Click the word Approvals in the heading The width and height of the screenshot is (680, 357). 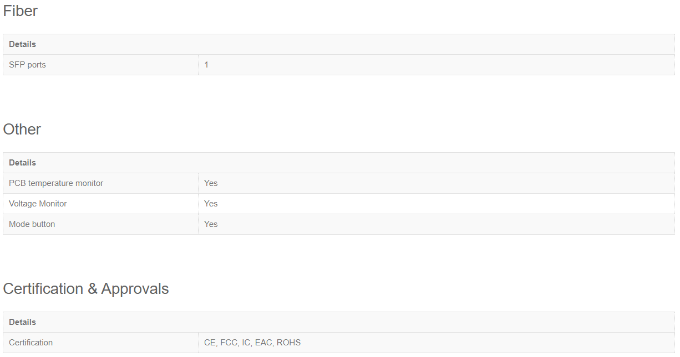point(135,289)
